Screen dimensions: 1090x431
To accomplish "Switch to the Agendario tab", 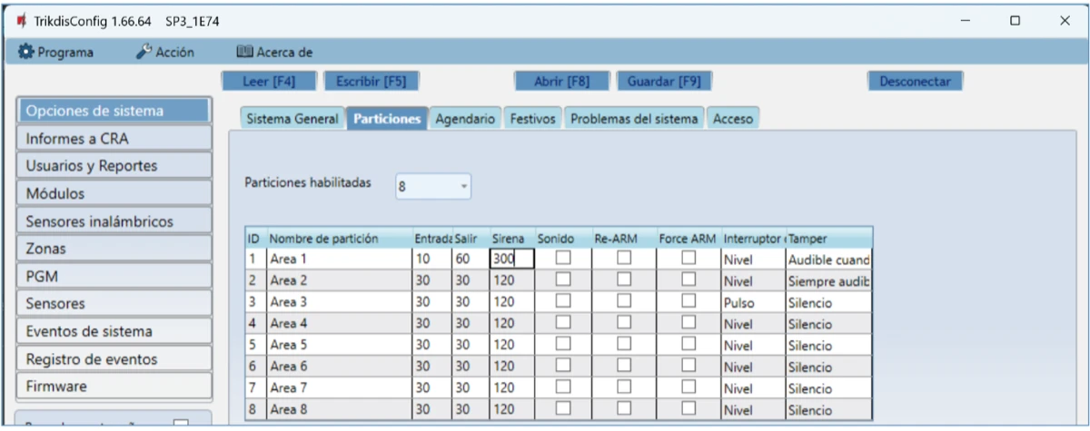I will pyautogui.click(x=465, y=119).
